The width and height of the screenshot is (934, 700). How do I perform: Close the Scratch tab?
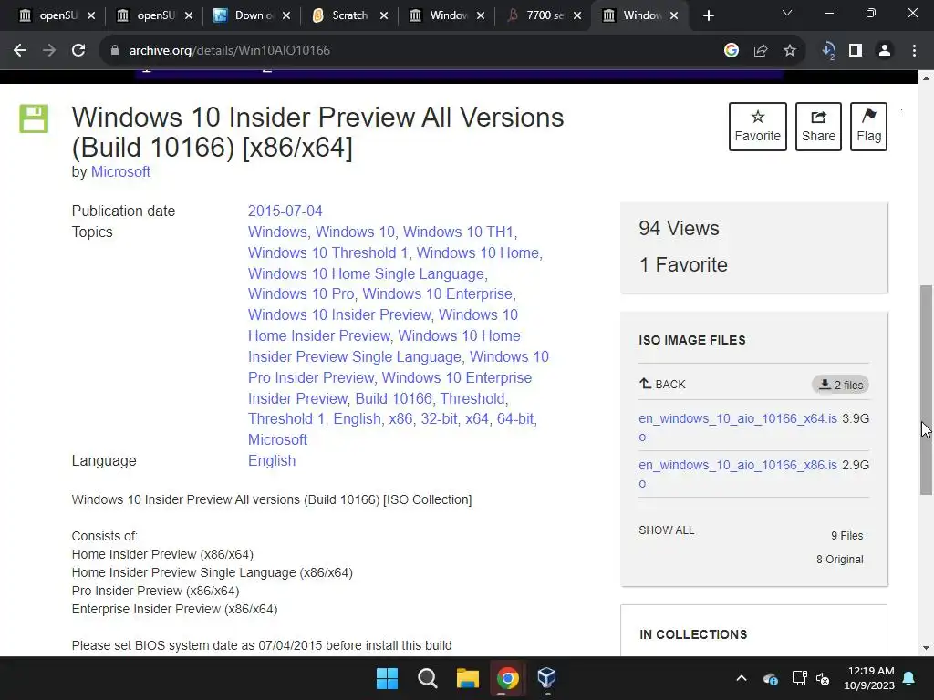384,15
